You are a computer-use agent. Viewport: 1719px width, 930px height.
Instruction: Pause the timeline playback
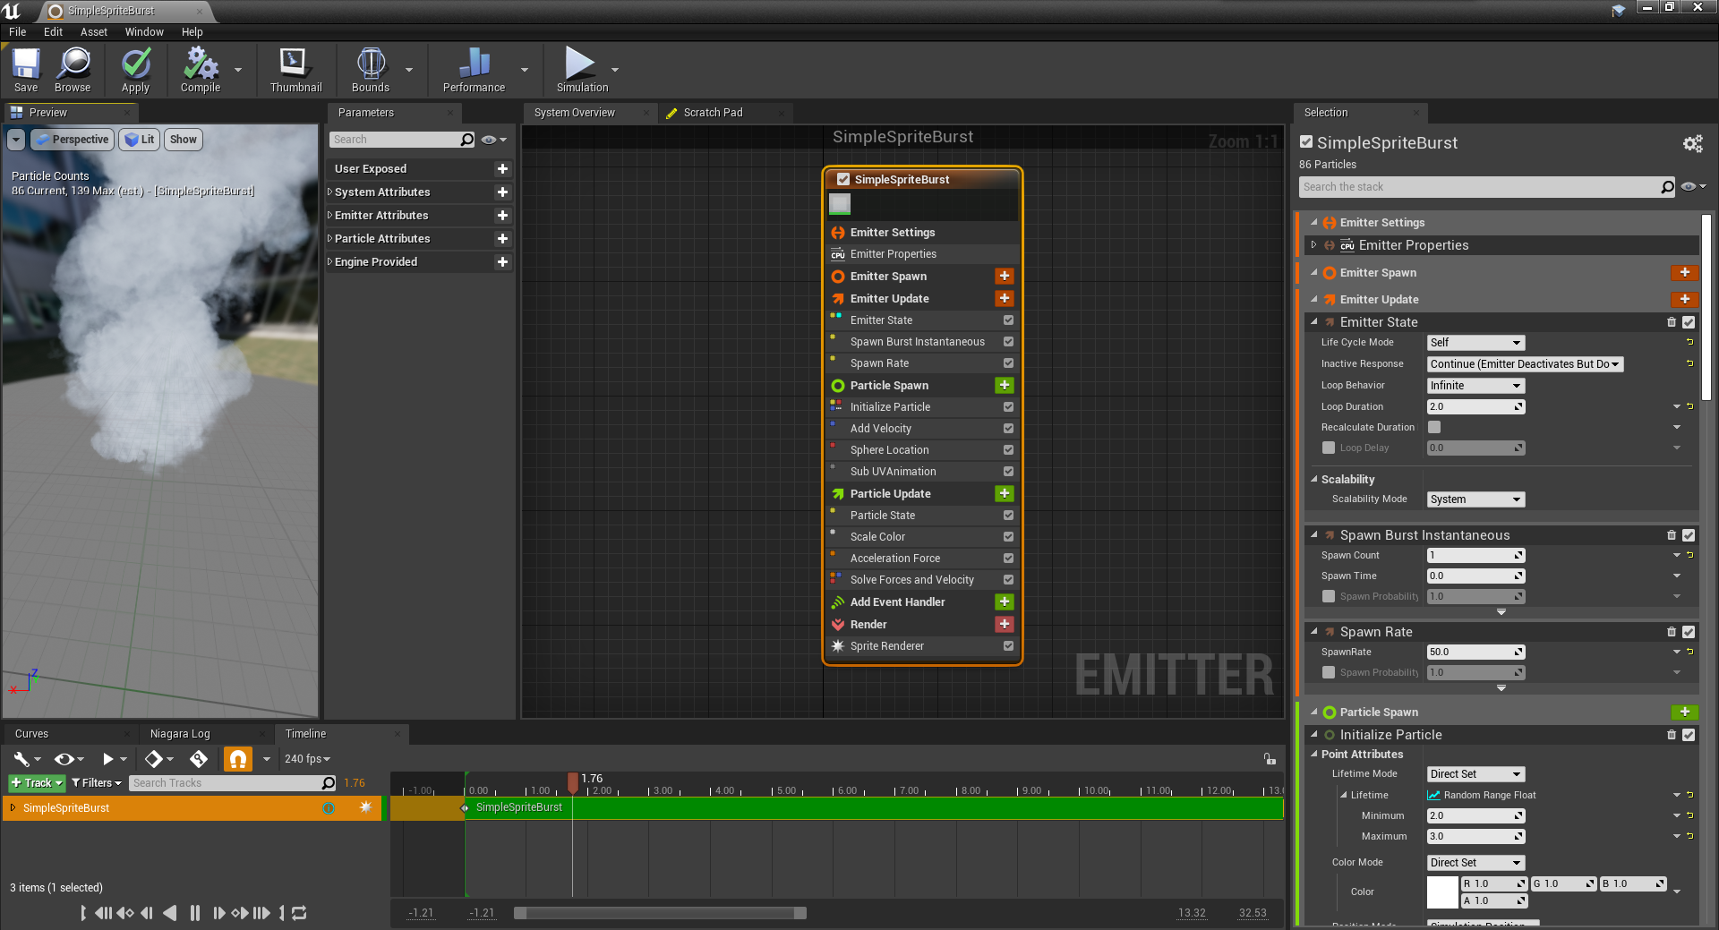[195, 913]
